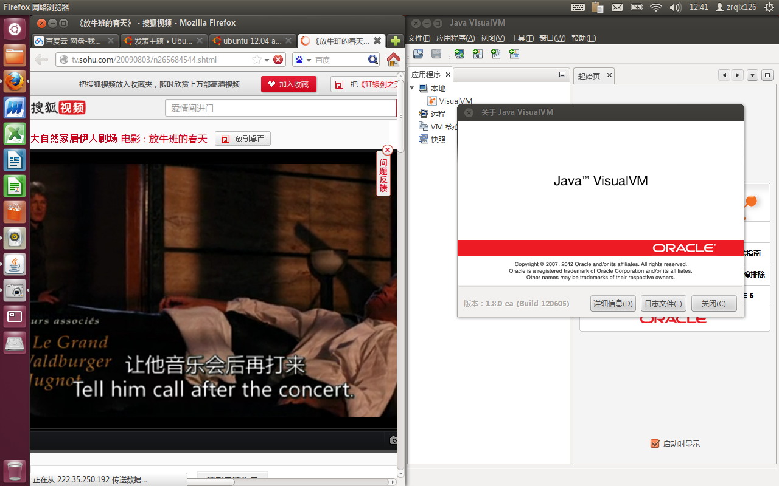This screenshot has width=779, height=486.
Task: Open LibreOffice Writer from launcher
Action: click(15, 160)
